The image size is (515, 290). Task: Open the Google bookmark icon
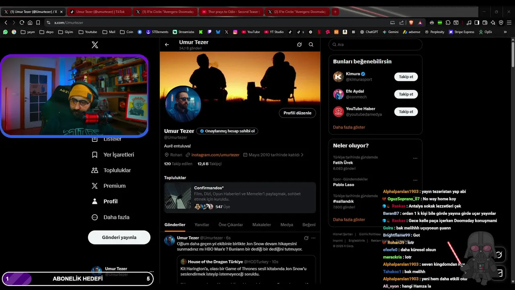pos(14,32)
